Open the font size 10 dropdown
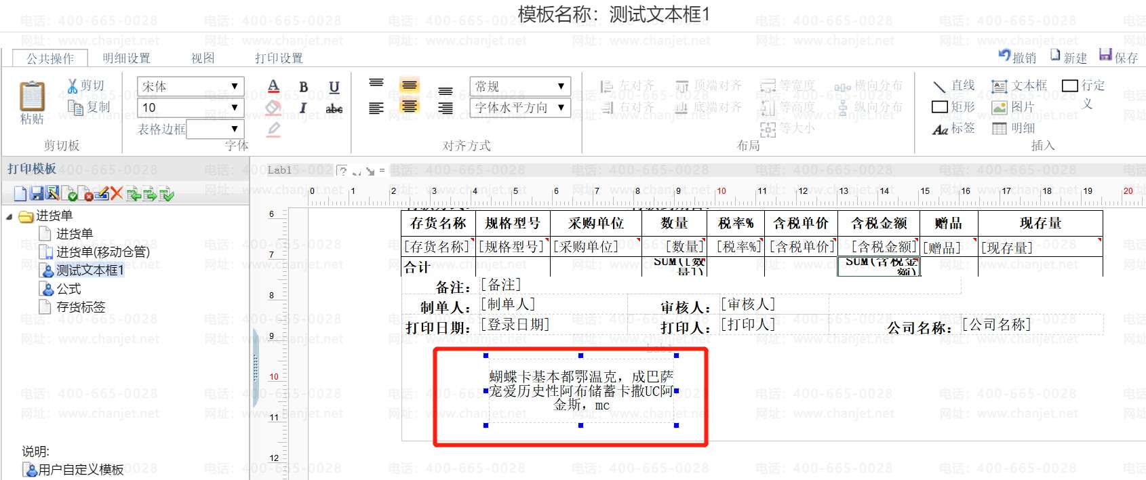Viewport: 1146px width, 480px height. tap(191, 107)
